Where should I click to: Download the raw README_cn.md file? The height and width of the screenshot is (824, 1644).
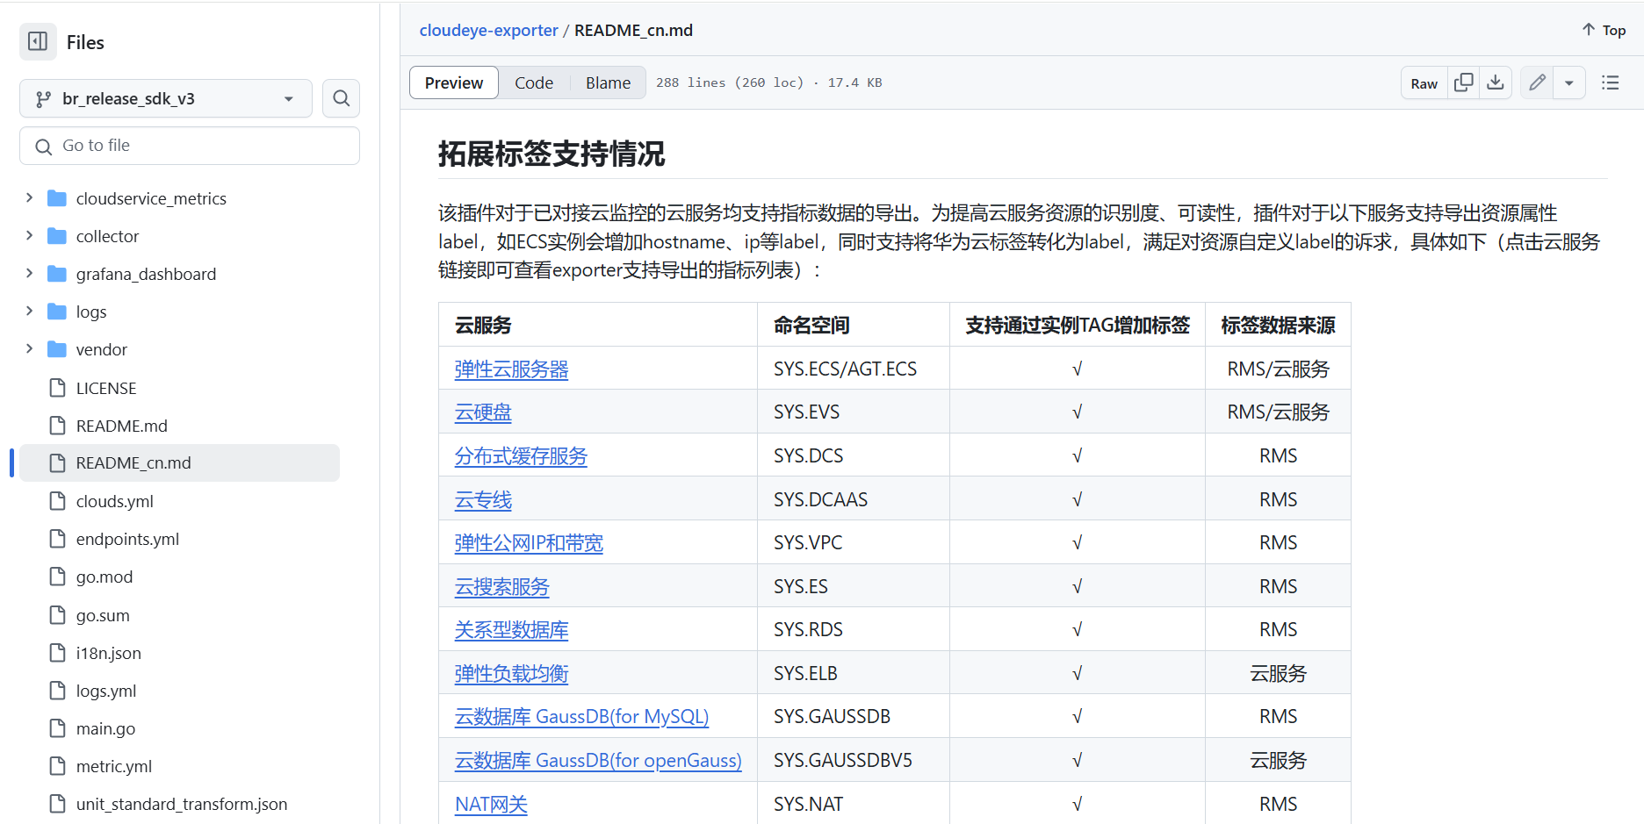1495,82
